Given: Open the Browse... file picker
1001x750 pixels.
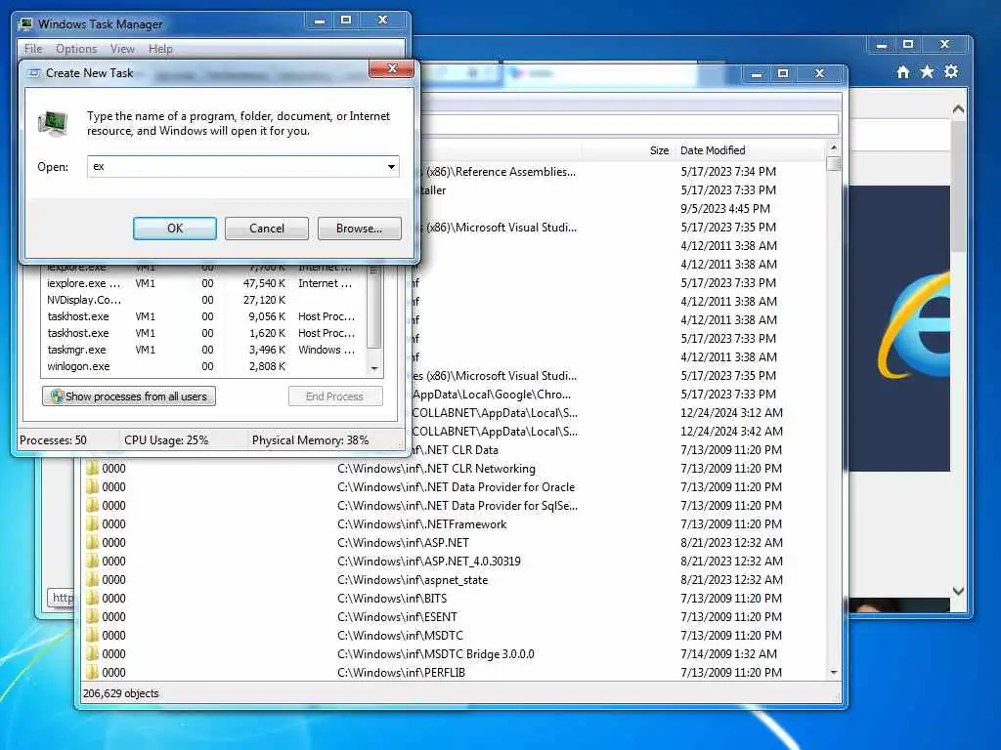Looking at the screenshot, I should [x=360, y=229].
